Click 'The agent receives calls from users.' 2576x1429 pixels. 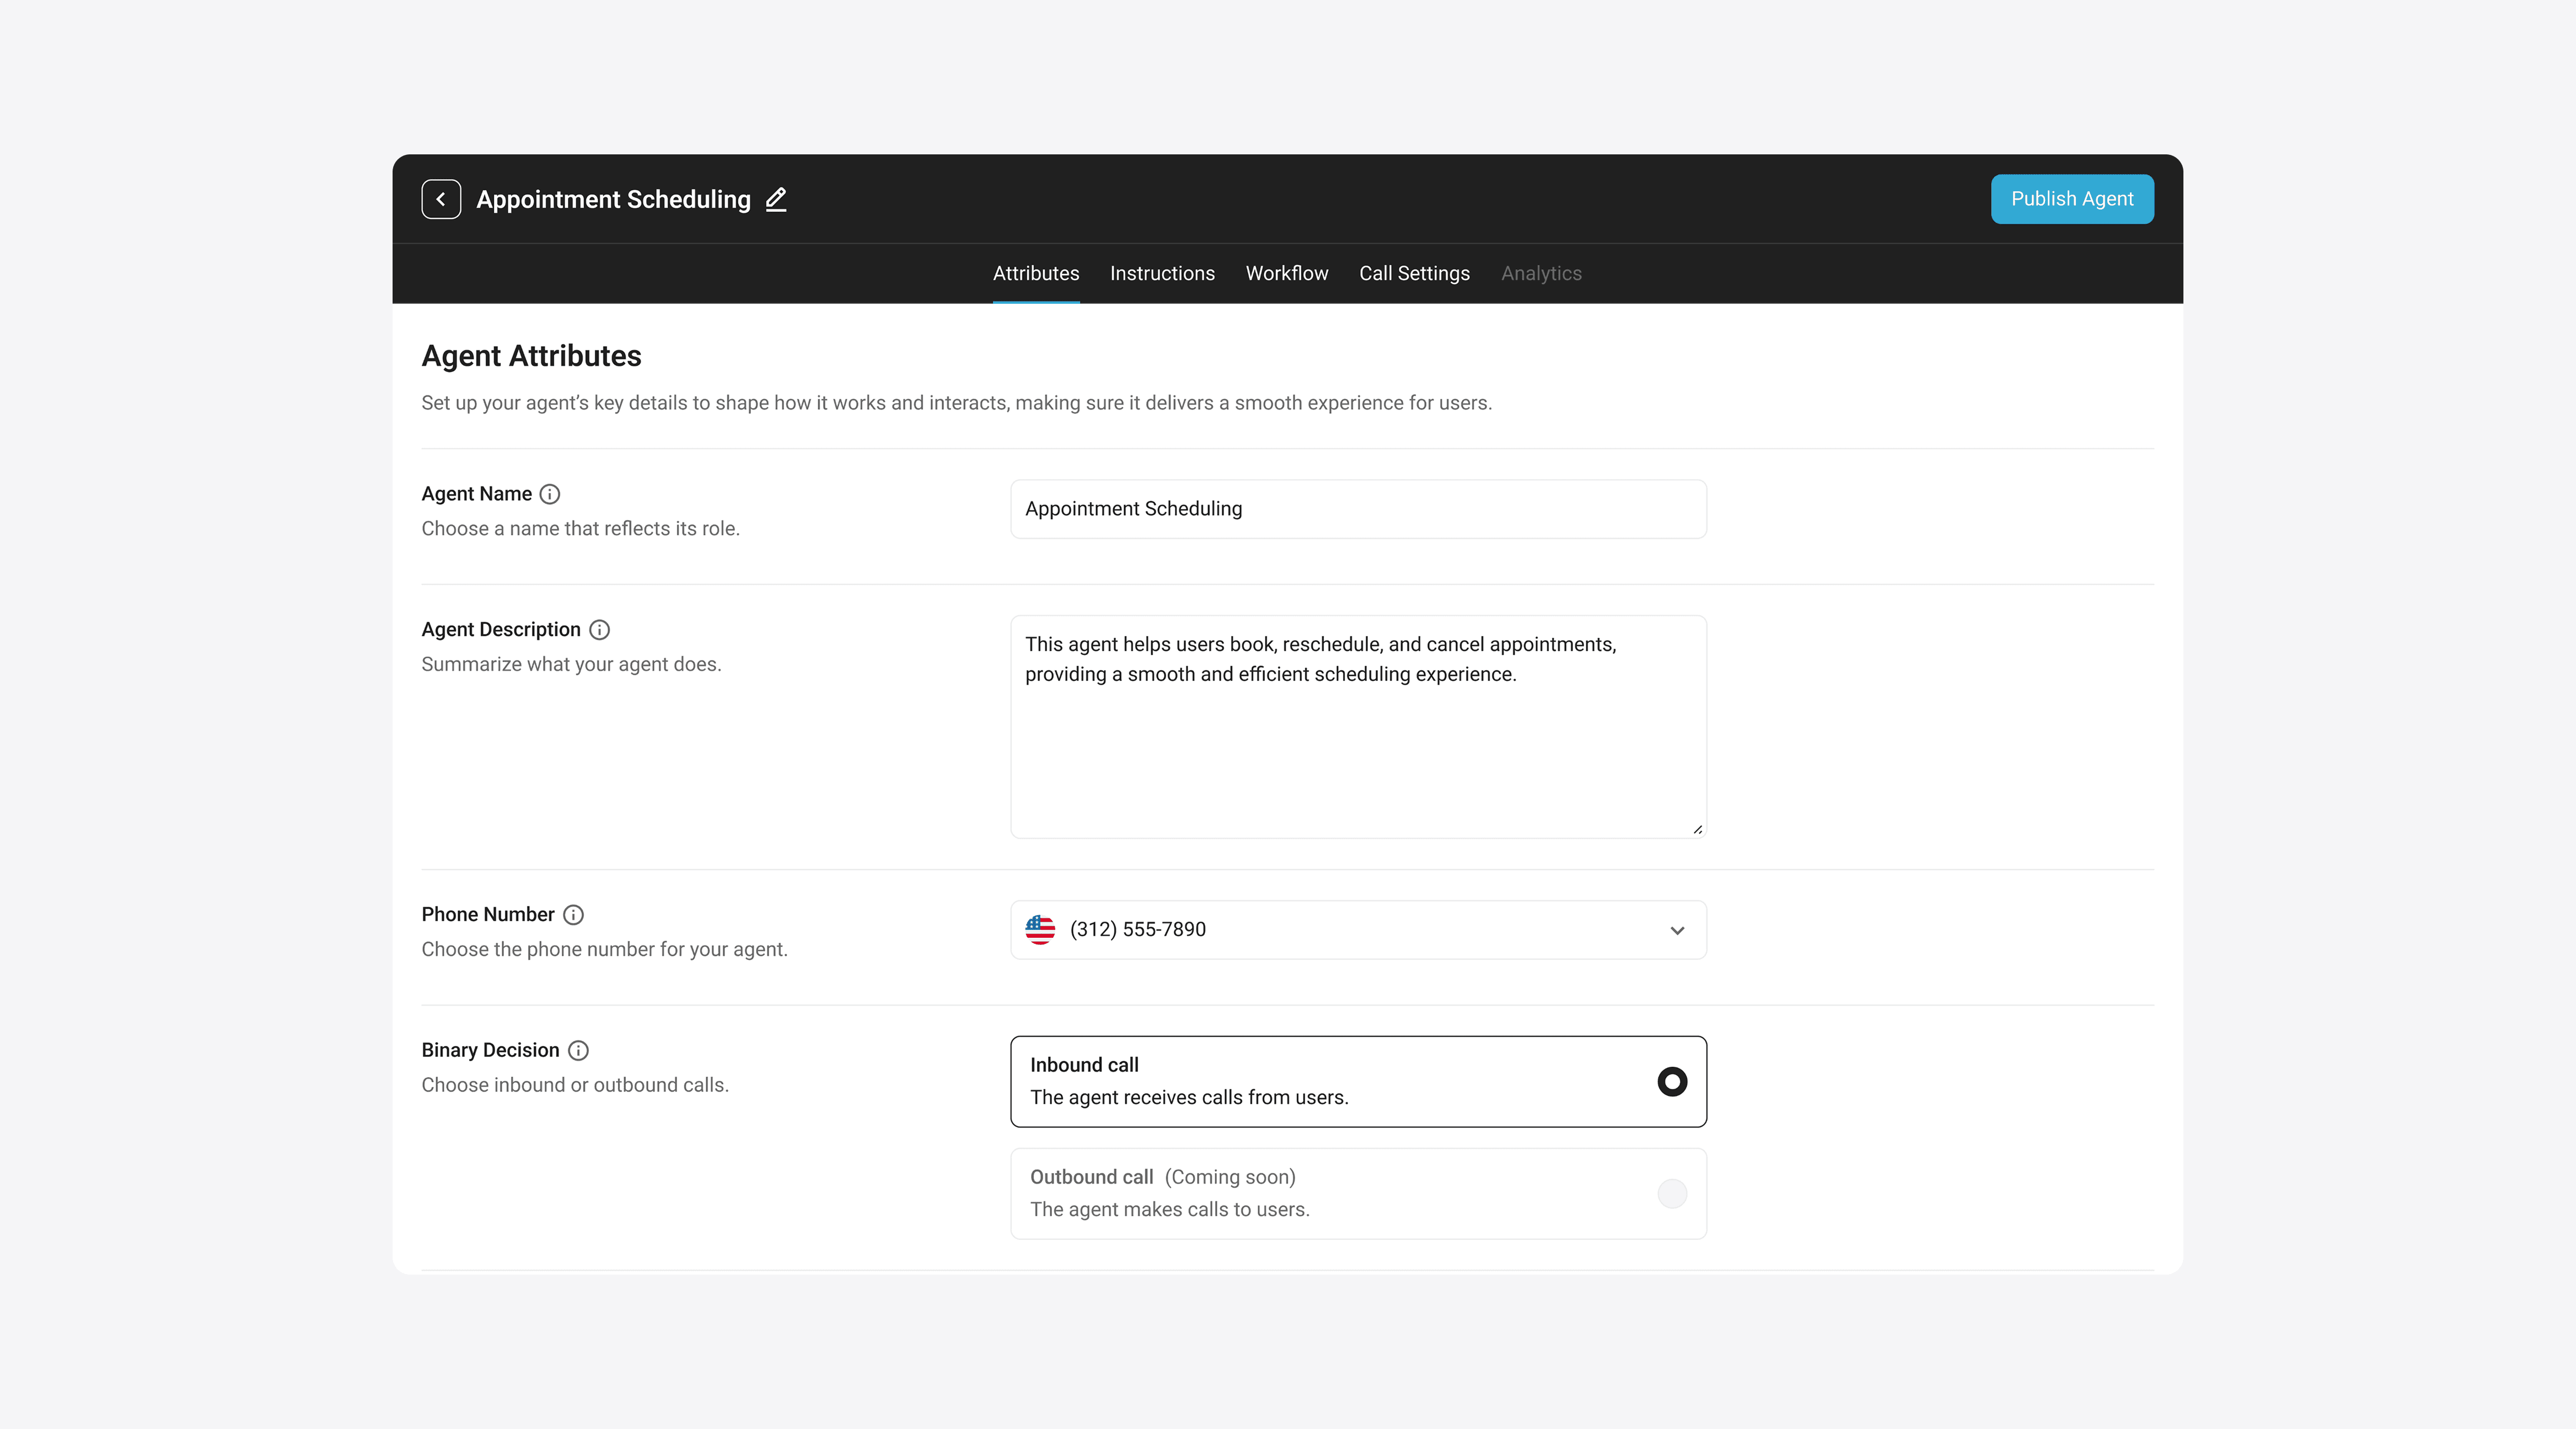(1189, 1098)
